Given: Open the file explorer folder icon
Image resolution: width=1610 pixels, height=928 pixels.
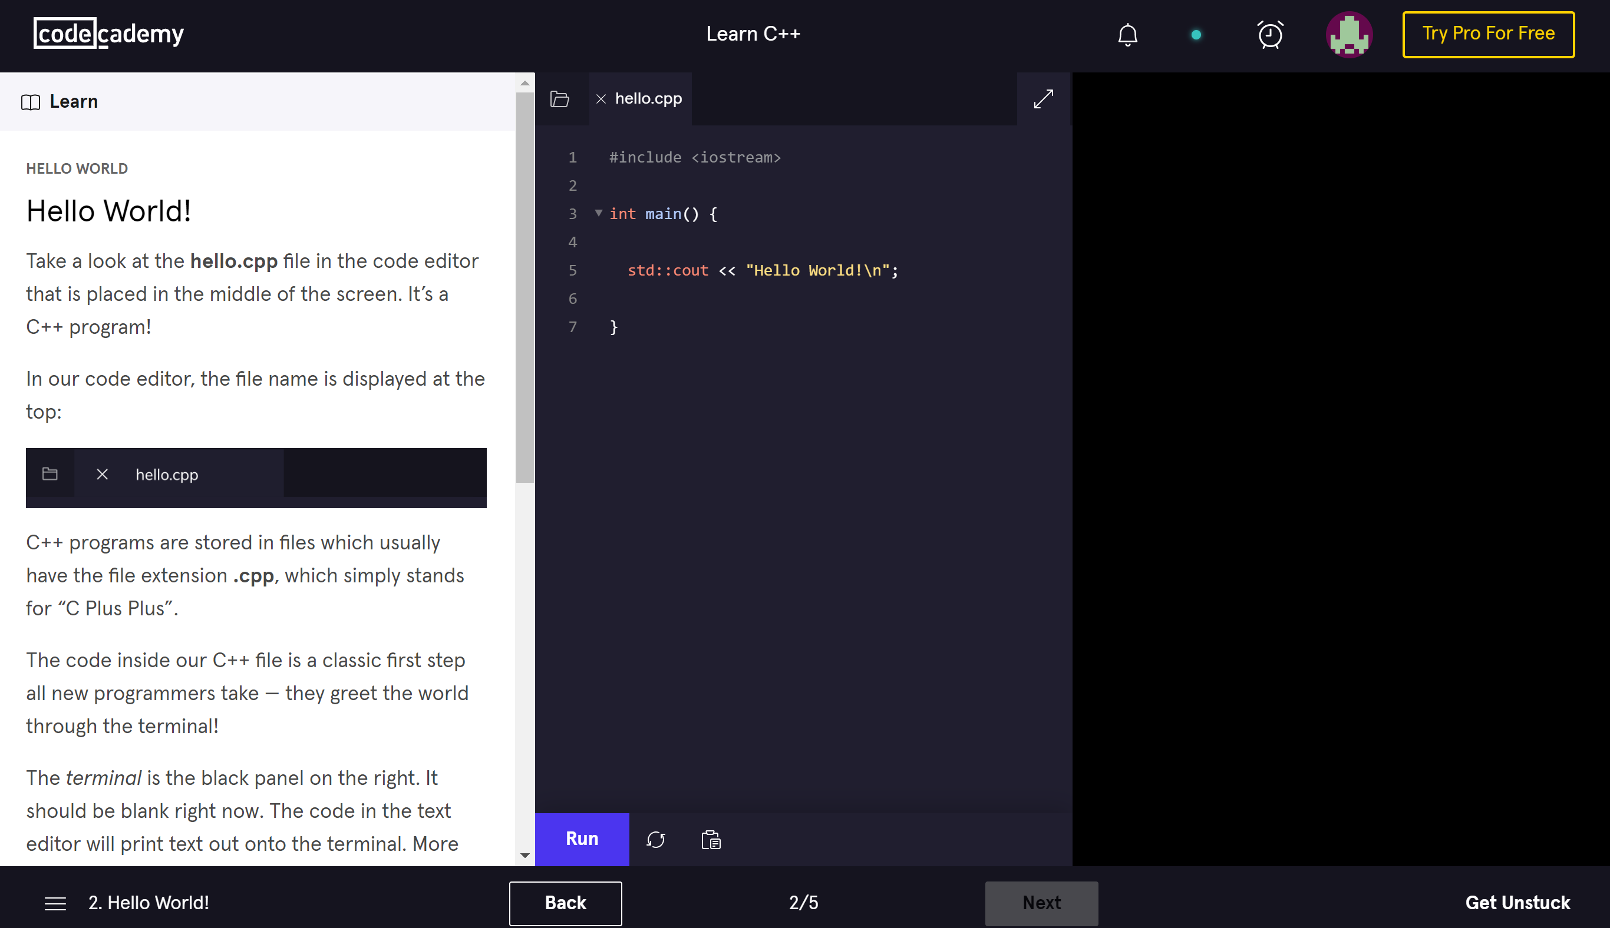Looking at the screenshot, I should coord(559,99).
